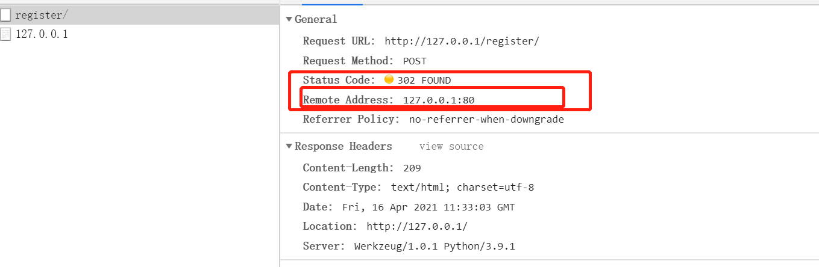819x267 pixels.
Task: Click the Response Headers heading text
Action: (x=344, y=146)
